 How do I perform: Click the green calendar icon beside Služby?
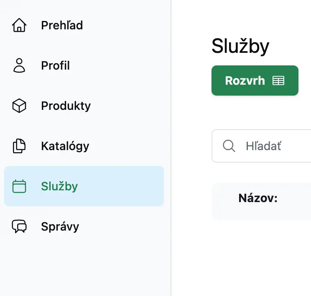[19, 186]
